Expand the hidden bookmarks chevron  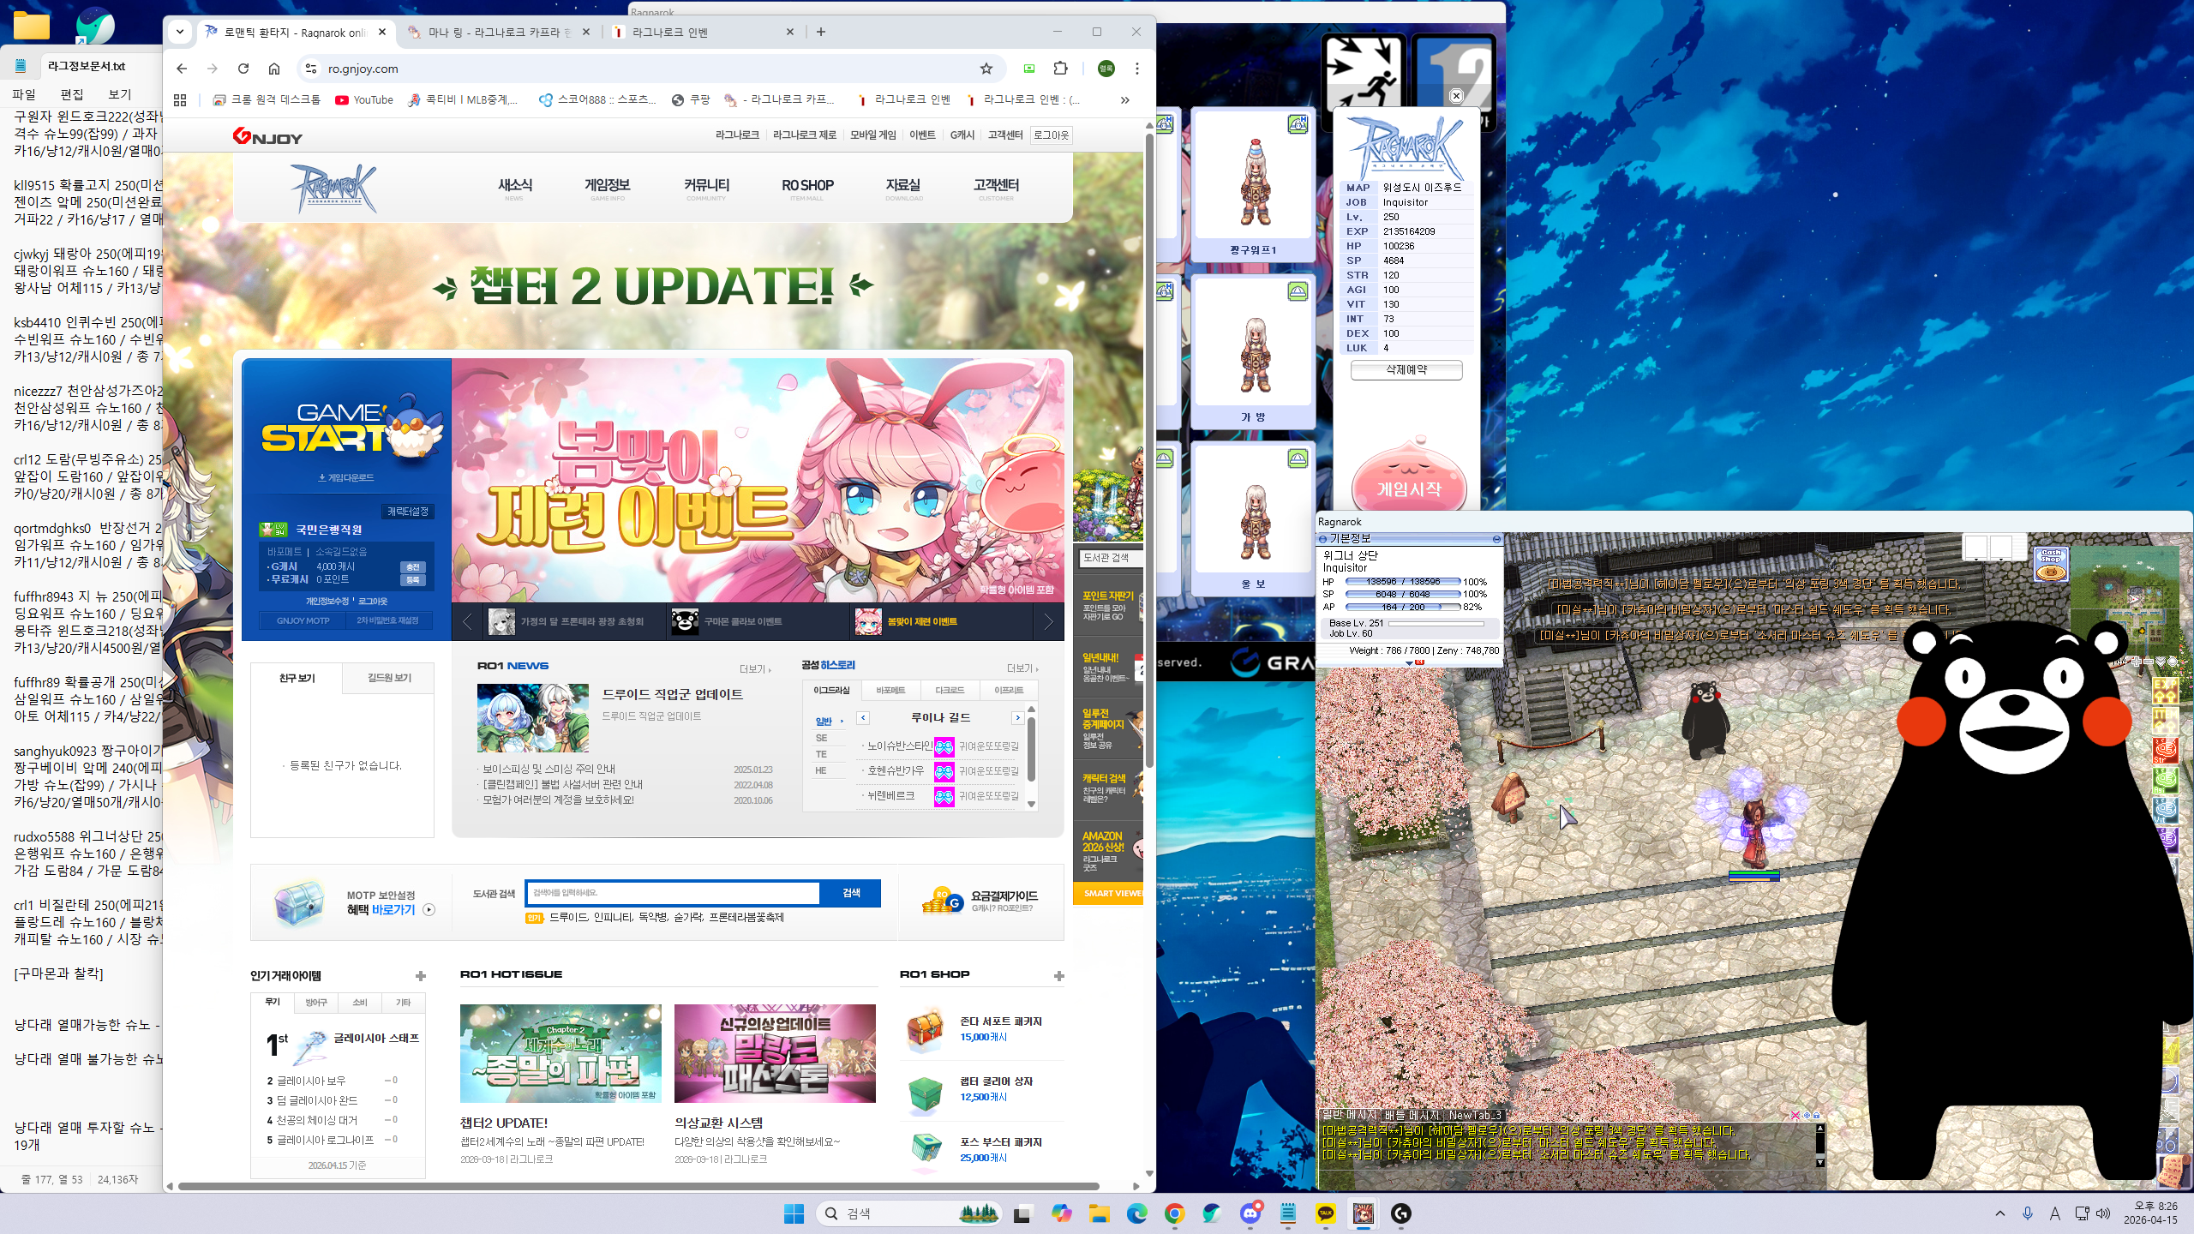coord(1124,100)
